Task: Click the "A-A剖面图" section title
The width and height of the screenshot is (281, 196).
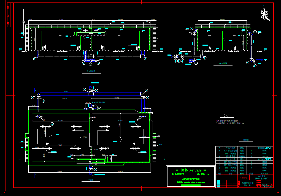Action: pos(91,71)
